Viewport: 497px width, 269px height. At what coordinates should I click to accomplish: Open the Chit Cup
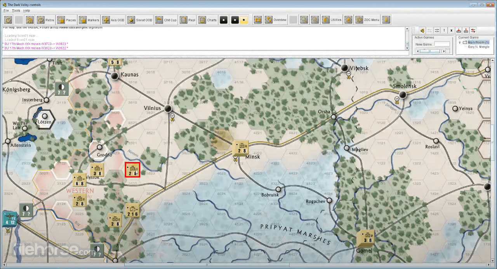click(x=166, y=20)
